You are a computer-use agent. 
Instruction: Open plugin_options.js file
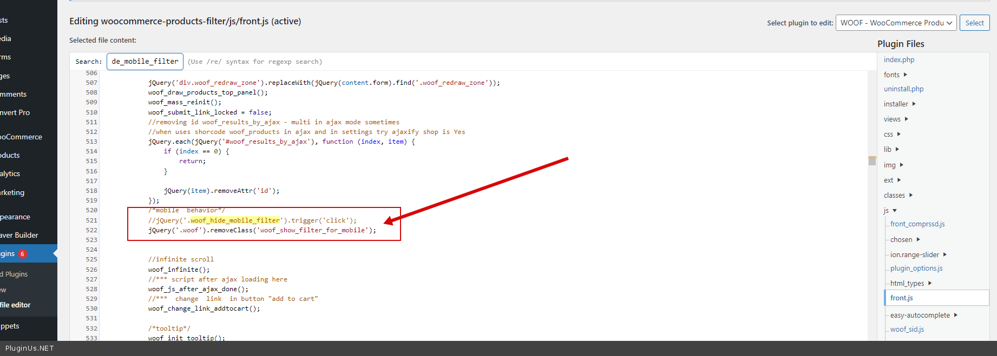pos(916,268)
